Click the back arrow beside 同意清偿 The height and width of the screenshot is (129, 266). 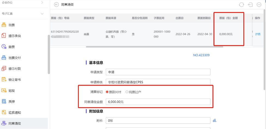click(56, 5)
